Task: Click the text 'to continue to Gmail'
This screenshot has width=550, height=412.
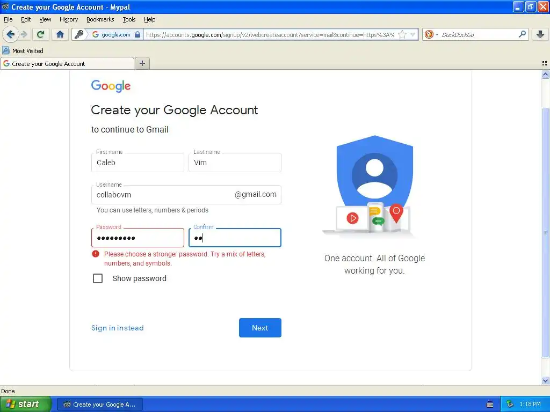Action: 130,130
